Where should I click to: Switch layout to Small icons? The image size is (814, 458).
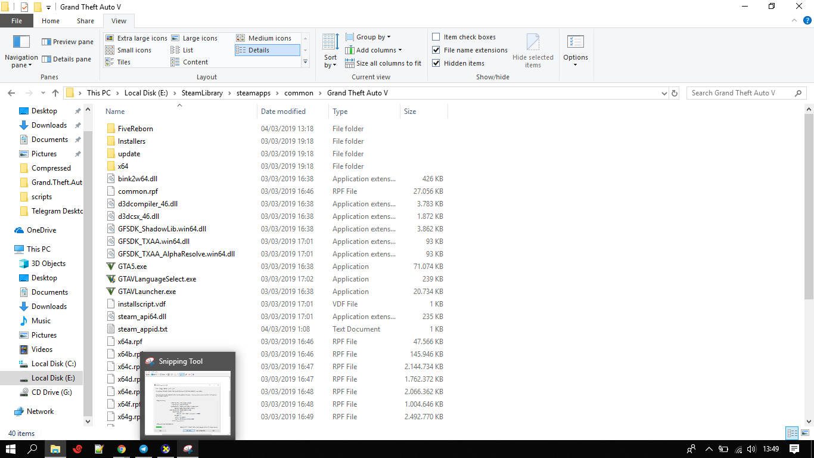tap(129, 50)
